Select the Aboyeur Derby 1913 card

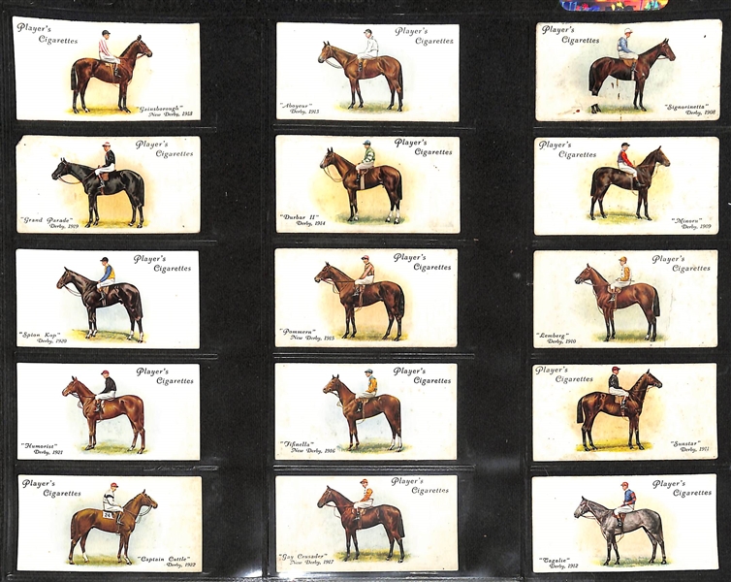(367, 73)
